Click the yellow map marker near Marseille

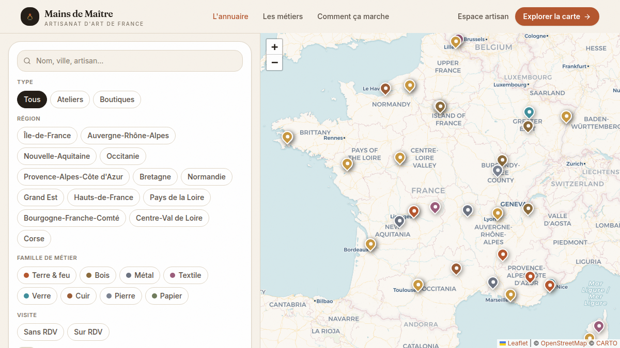coord(510,295)
